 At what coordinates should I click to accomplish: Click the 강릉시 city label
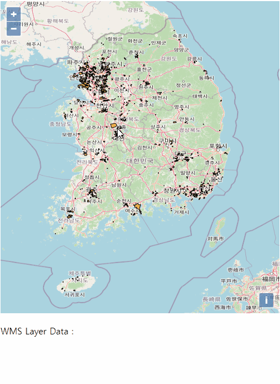click(195, 59)
